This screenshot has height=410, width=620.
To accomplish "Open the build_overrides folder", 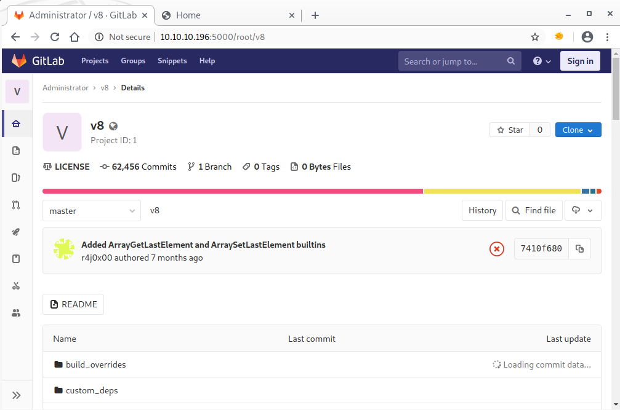I will [95, 365].
